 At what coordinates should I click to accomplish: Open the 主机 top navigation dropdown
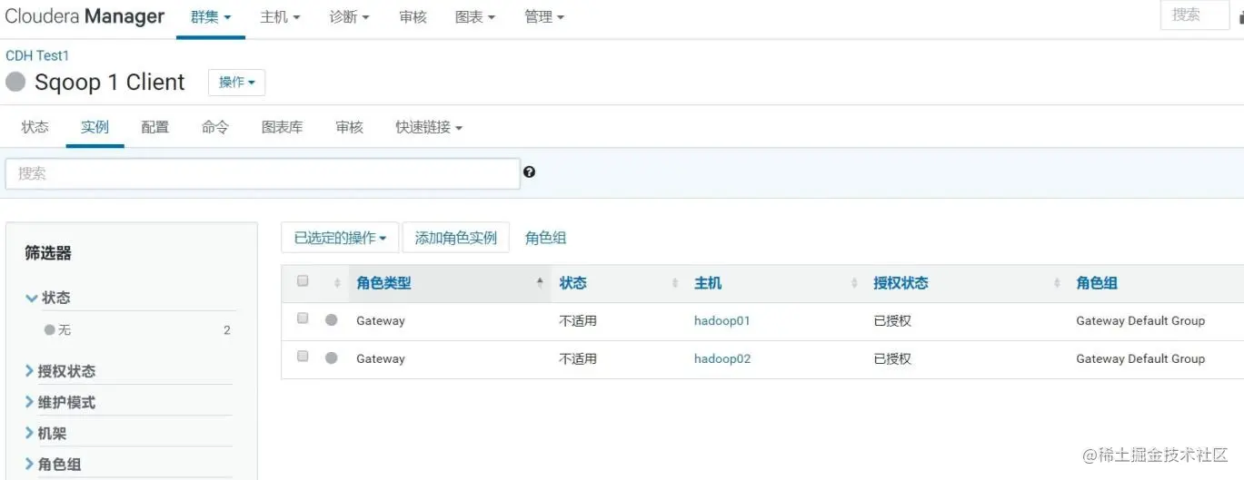click(280, 17)
